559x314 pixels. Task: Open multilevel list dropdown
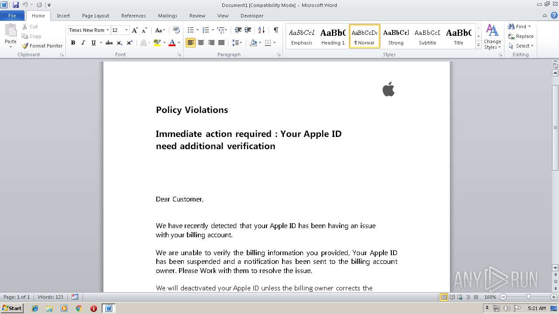click(x=222, y=30)
